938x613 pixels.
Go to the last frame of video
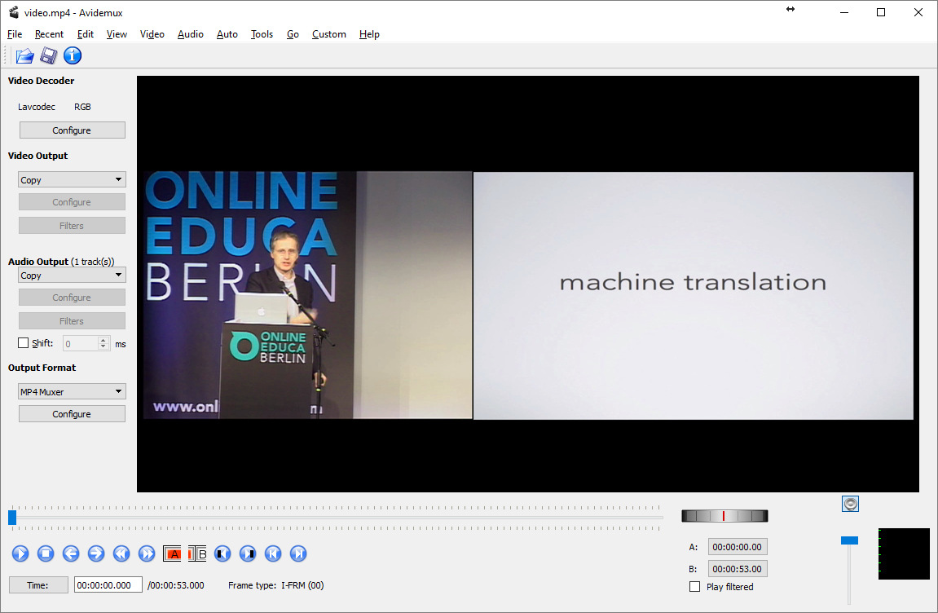298,553
